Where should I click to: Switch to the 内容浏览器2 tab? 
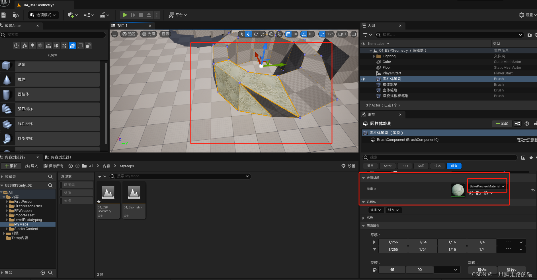[x=15, y=157]
